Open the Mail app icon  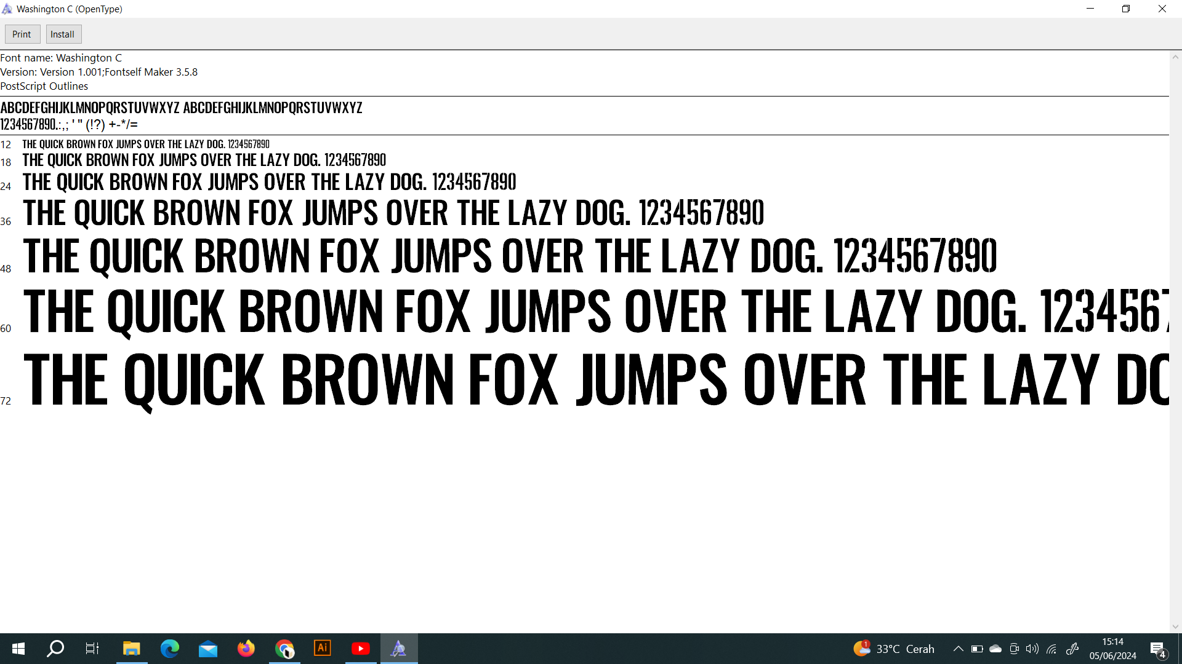208,649
